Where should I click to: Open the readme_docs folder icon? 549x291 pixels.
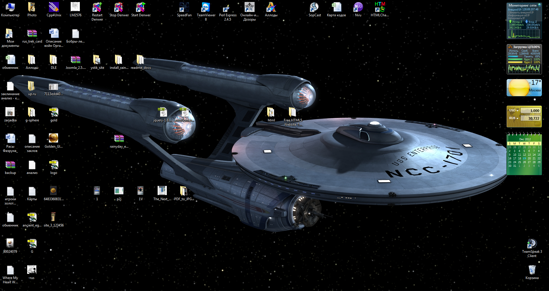[141, 62]
